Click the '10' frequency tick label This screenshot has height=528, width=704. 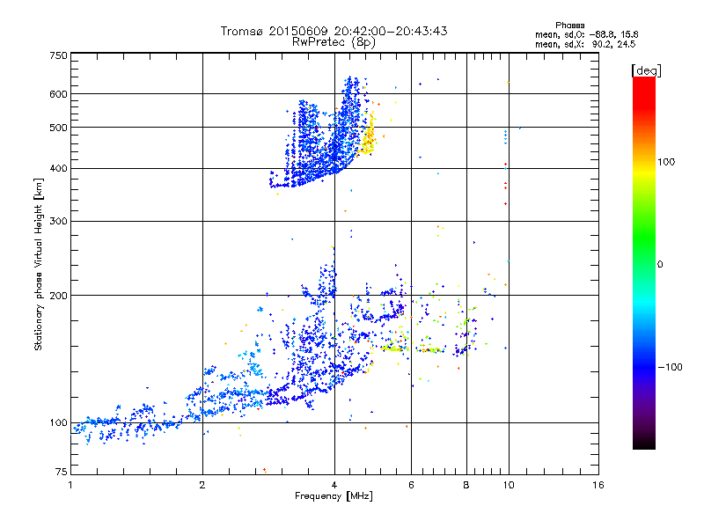509,485
